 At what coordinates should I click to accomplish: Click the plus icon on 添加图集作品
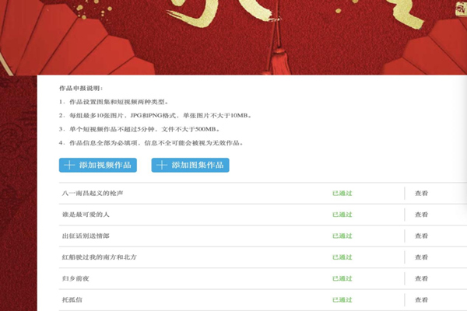162,165
